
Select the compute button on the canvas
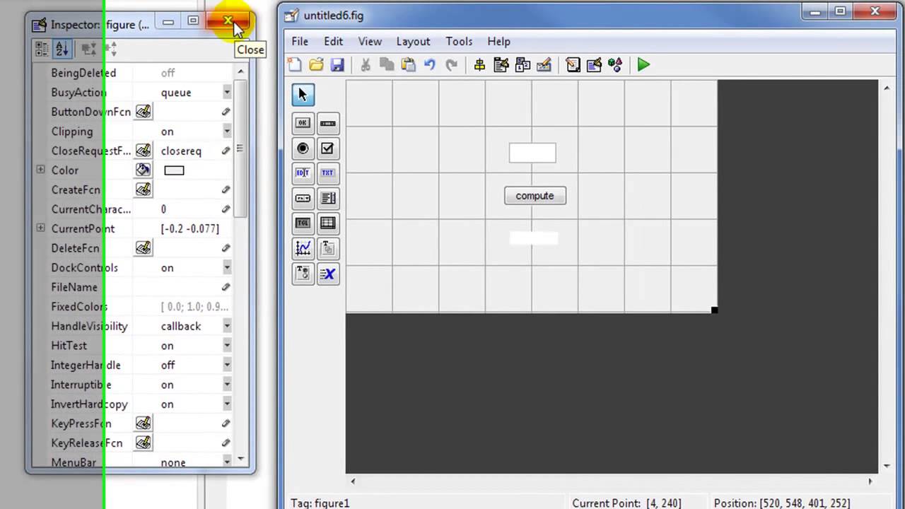tap(535, 196)
